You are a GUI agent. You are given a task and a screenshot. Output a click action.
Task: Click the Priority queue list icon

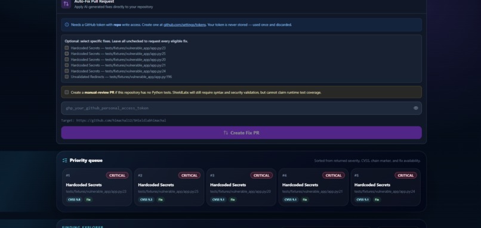[64, 160]
